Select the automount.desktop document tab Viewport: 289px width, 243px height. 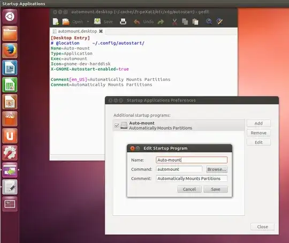tap(78, 32)
